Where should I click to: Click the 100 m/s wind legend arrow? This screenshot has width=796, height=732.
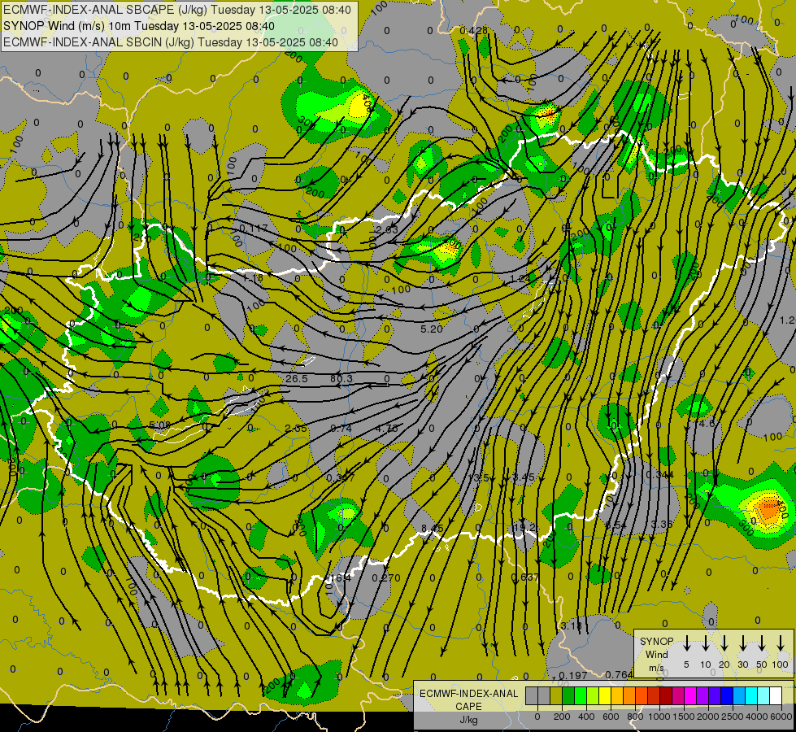(x=781, y=643)
